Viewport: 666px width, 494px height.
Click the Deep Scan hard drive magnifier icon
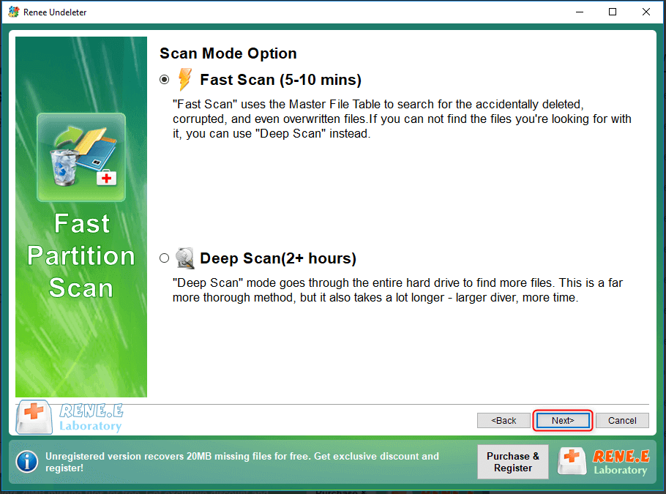click(185, 258)
